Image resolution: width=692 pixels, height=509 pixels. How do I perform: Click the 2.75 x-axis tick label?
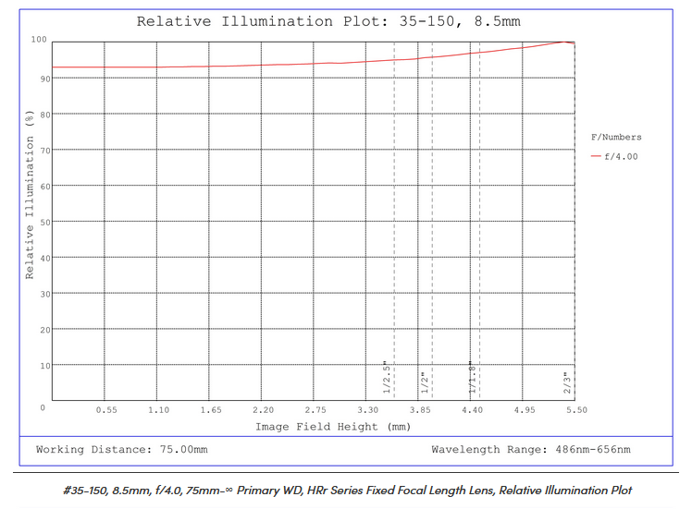pos(315,409)
